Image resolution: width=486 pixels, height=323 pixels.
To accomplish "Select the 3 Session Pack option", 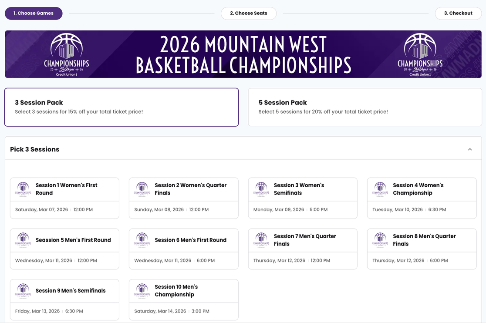I will click(x=121, y=107).
